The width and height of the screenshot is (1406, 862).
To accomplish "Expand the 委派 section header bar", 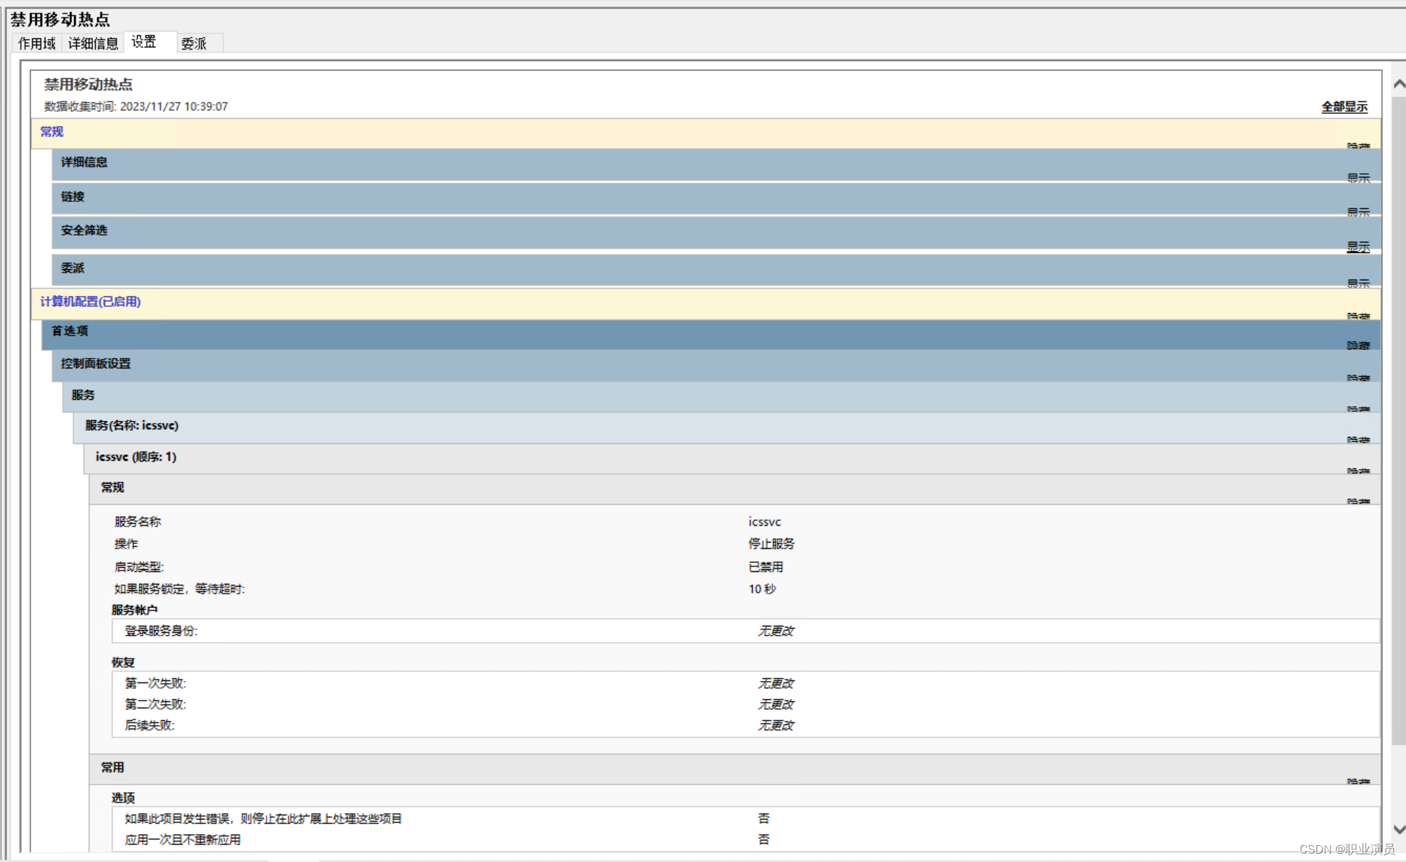I will (x=72, y=268).
